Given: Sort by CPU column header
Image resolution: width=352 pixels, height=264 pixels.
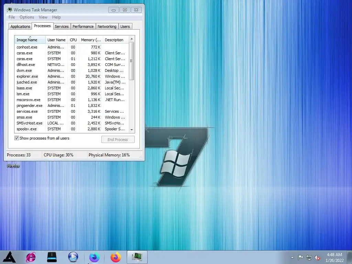Looking at the screenshot, I should coord(73,40).
